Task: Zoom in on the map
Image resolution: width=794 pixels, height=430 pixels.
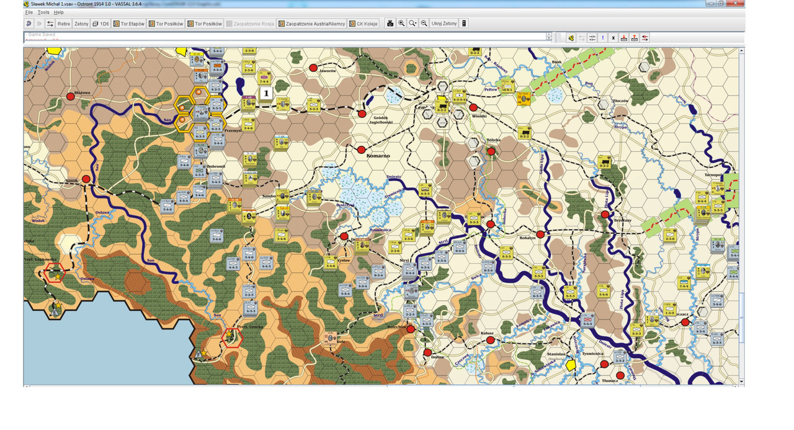Action: [x=401, y=24]
